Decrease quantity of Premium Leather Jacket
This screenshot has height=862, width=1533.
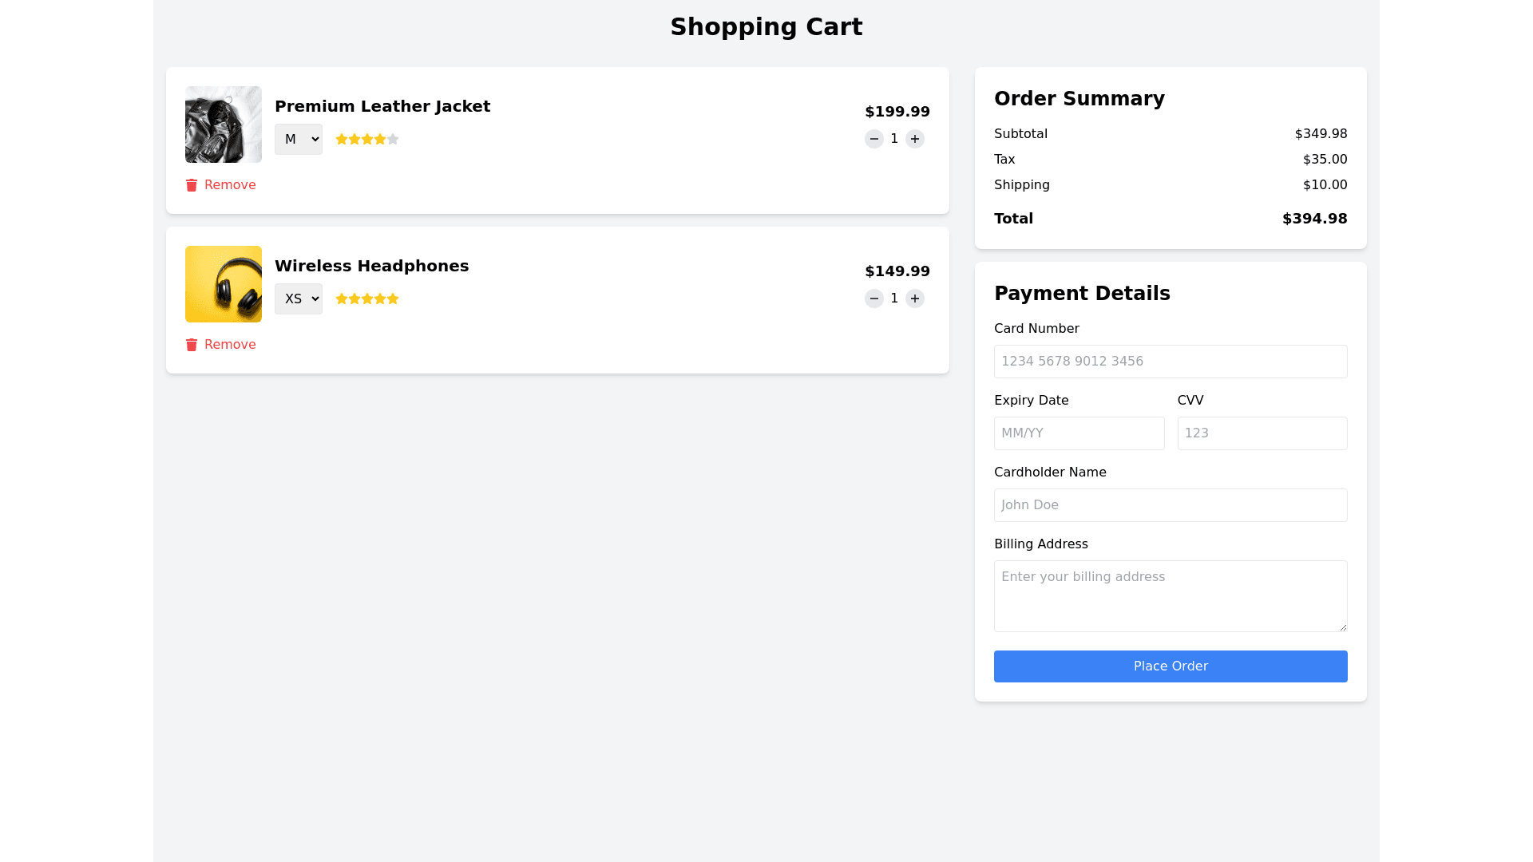[874, 139]
